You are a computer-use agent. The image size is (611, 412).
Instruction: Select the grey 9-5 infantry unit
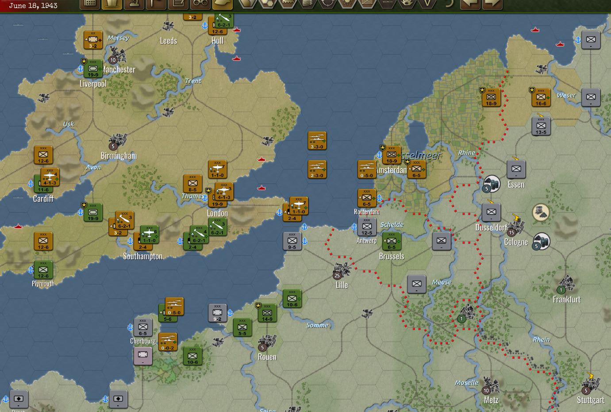tap(292, 241)
